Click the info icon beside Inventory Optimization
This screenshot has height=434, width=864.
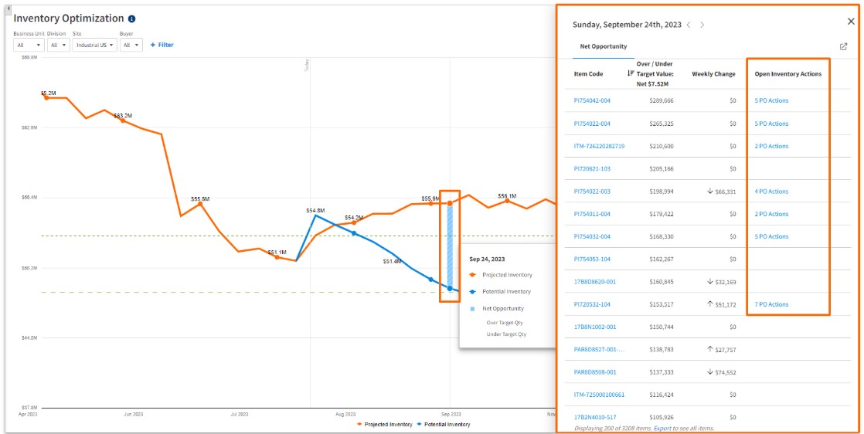click(131, 19)
